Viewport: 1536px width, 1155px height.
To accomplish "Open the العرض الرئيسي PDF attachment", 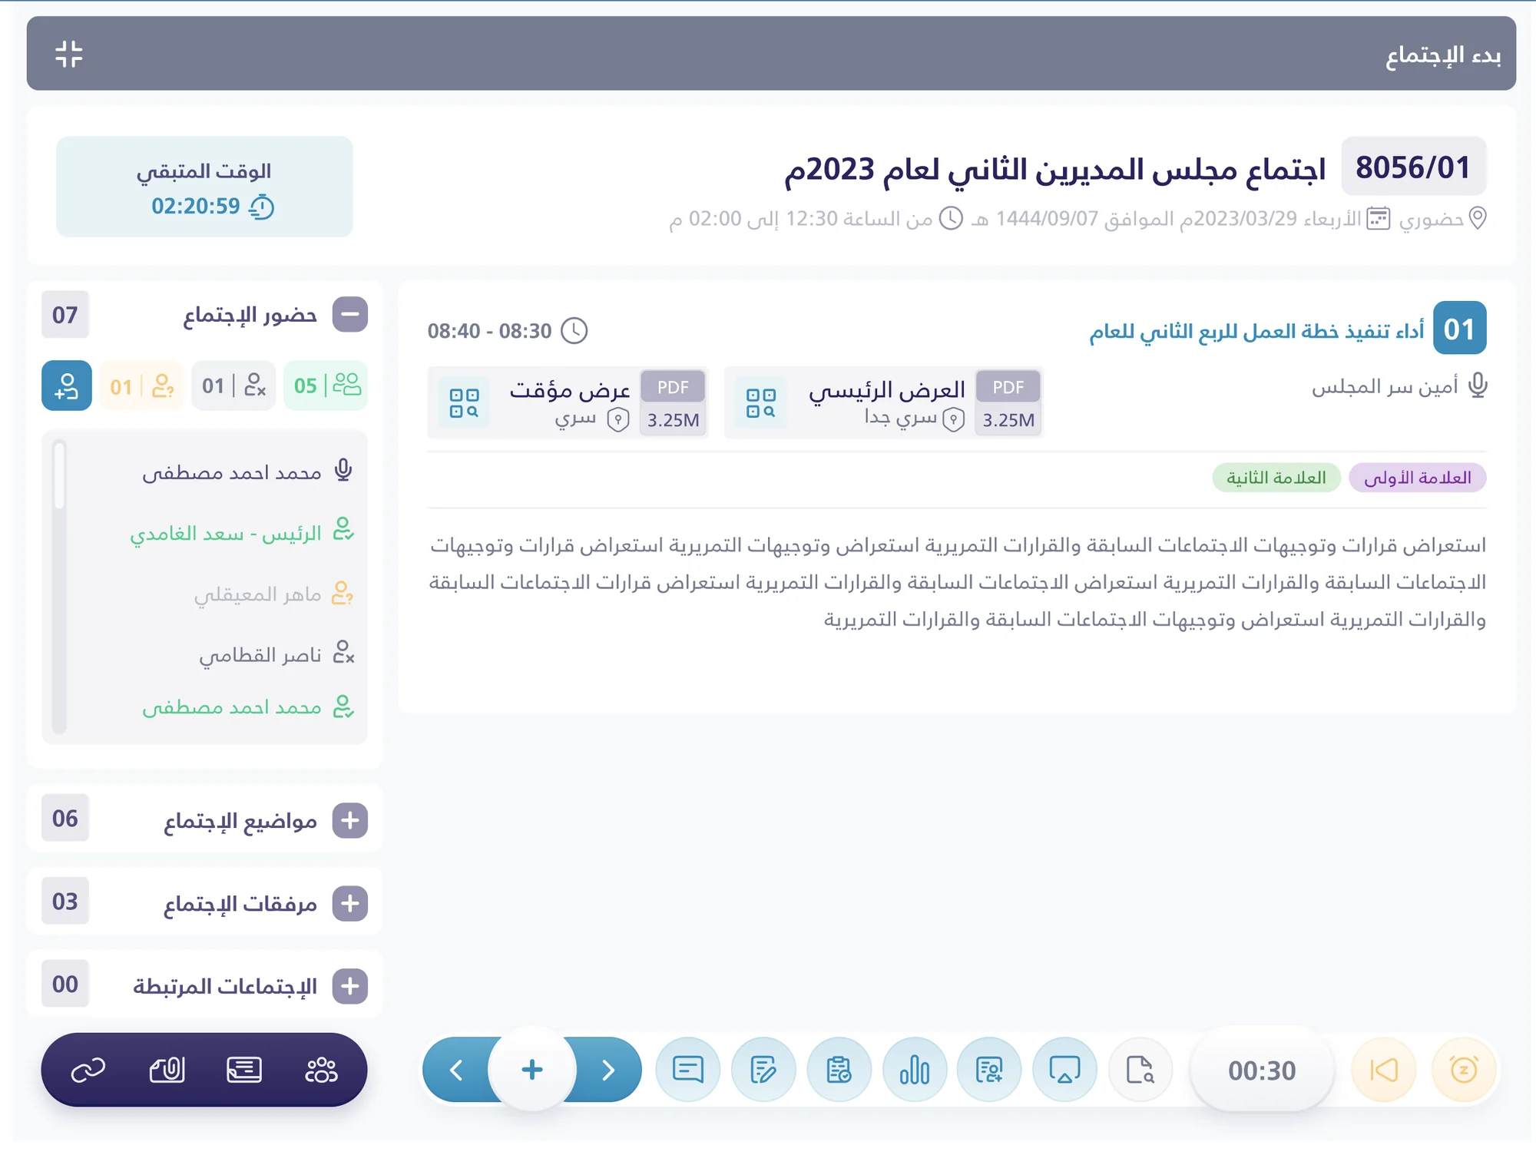I will point(884,403).
